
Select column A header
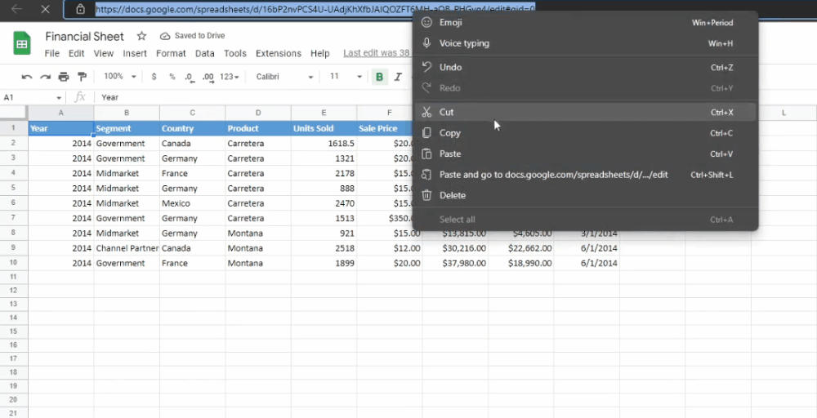pos(61,113)
